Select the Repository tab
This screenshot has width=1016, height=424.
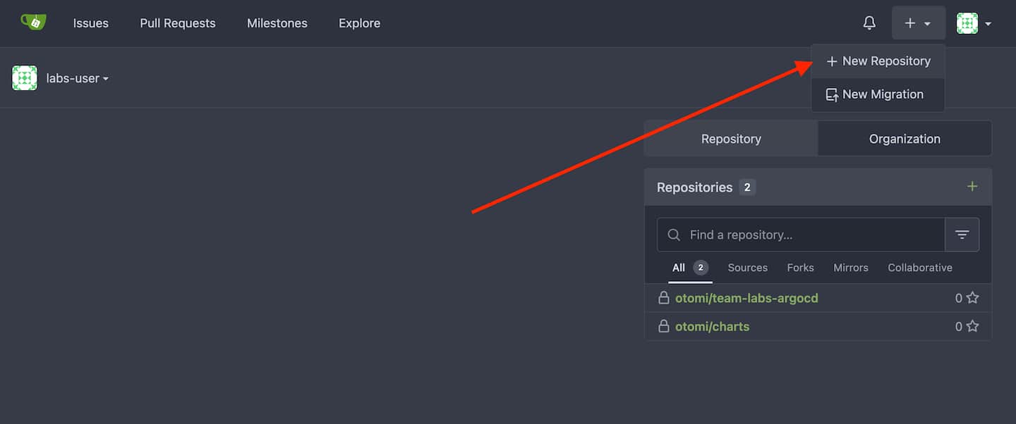tap(731, 139)
